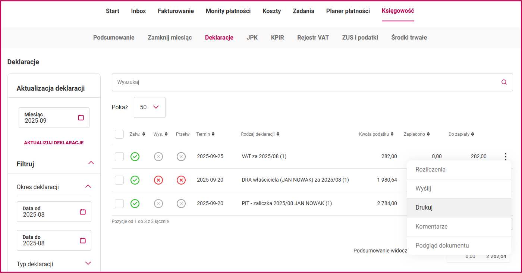Select the Deklaracje subtab

coord(219,38)
